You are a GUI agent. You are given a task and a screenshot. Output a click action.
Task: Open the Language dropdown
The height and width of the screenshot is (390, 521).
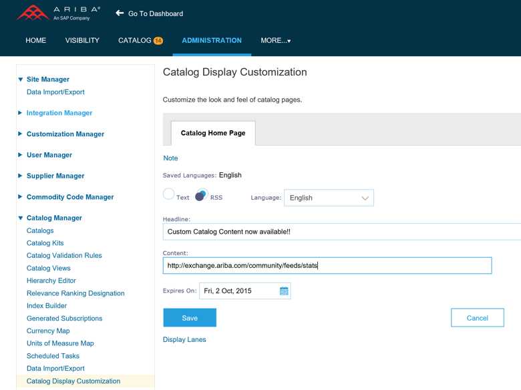click(329, 198)
